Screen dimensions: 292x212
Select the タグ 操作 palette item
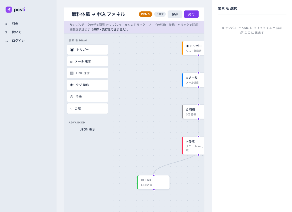coord(87,85)
